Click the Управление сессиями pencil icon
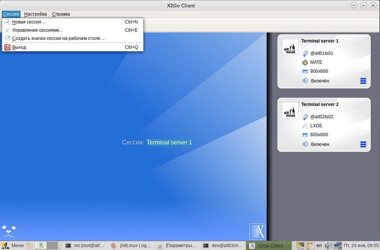380x250 pixels. pyautogui.click(x=7, y=30)
